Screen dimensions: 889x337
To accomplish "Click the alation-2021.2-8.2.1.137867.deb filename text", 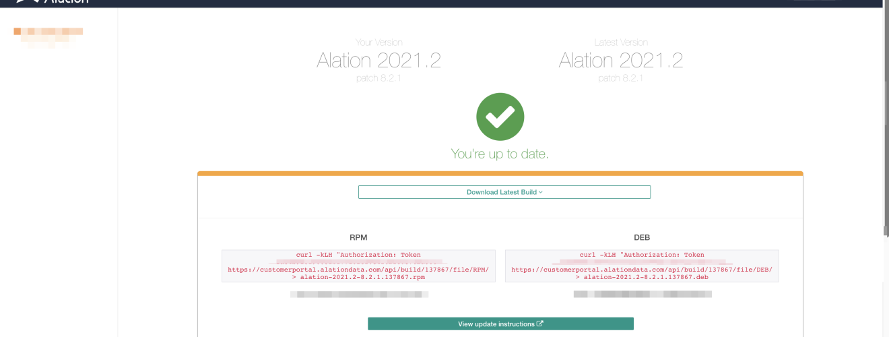I will click(646, 277).
